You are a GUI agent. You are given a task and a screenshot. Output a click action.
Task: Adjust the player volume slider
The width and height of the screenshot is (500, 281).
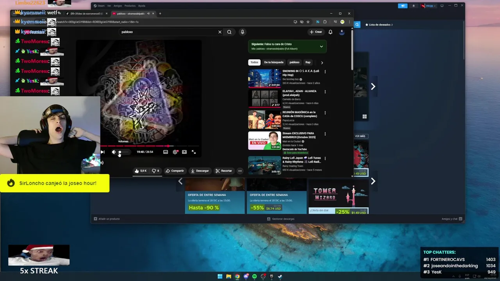tap(124, 152)
